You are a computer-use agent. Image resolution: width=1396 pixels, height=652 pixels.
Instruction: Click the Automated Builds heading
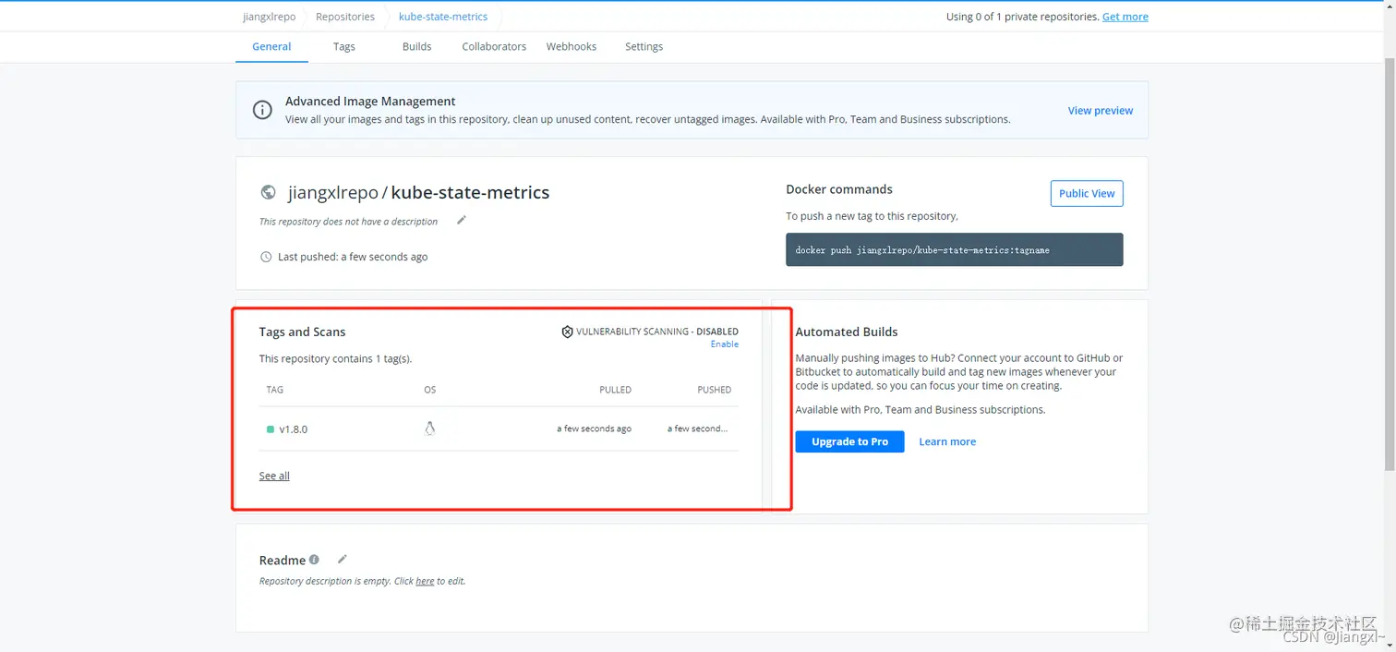[847, 332]
